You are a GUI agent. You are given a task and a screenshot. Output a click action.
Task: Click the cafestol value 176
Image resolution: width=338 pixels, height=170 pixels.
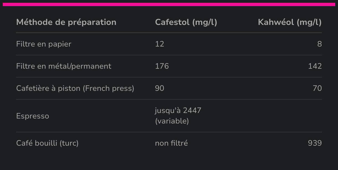click(x=162, y=66)
